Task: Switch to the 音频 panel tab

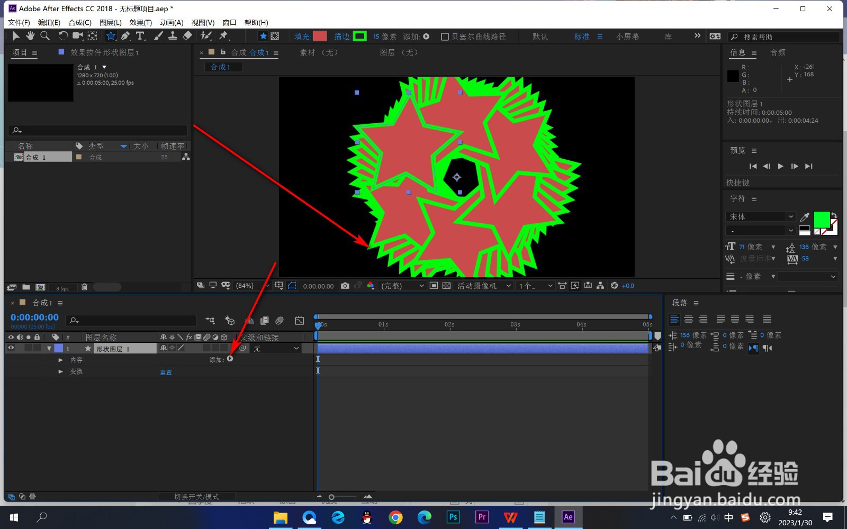Action: (778, 52)
